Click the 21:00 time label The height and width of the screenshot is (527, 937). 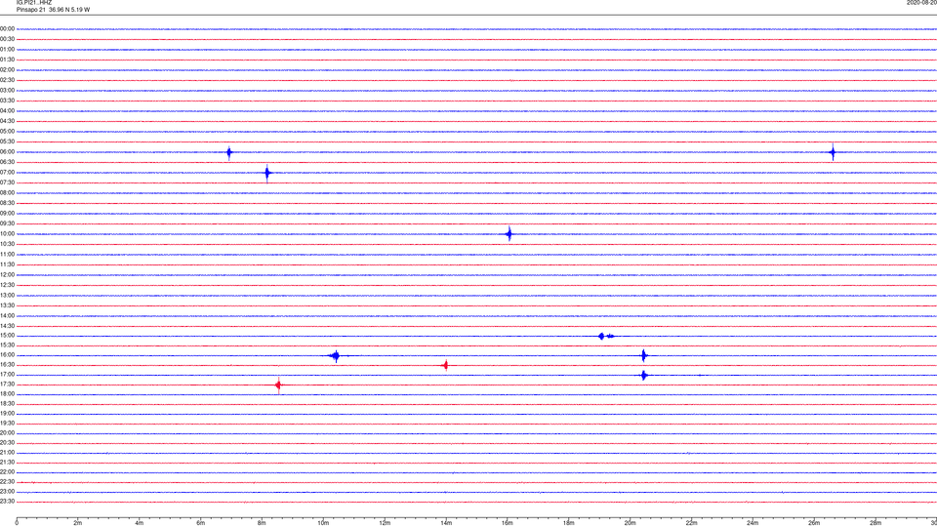[x=7, y=452]
